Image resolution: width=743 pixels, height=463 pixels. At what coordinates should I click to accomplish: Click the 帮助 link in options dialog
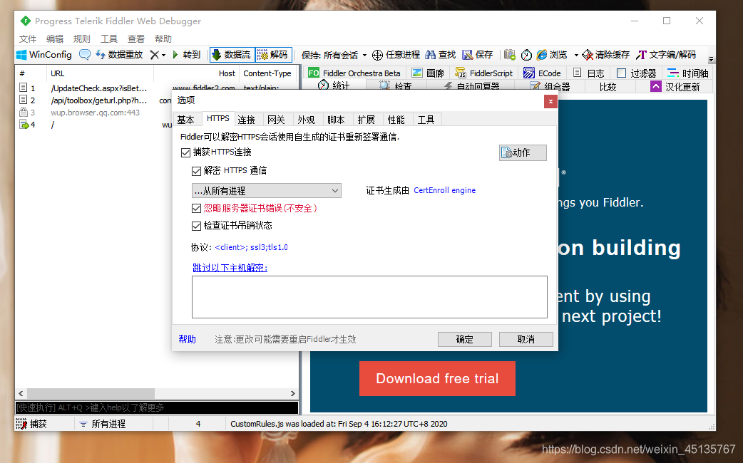tap(187, 339)
